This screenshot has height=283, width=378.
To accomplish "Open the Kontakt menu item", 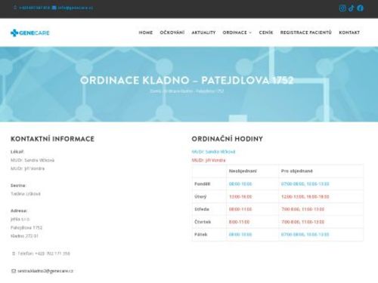I will [349, 32].
